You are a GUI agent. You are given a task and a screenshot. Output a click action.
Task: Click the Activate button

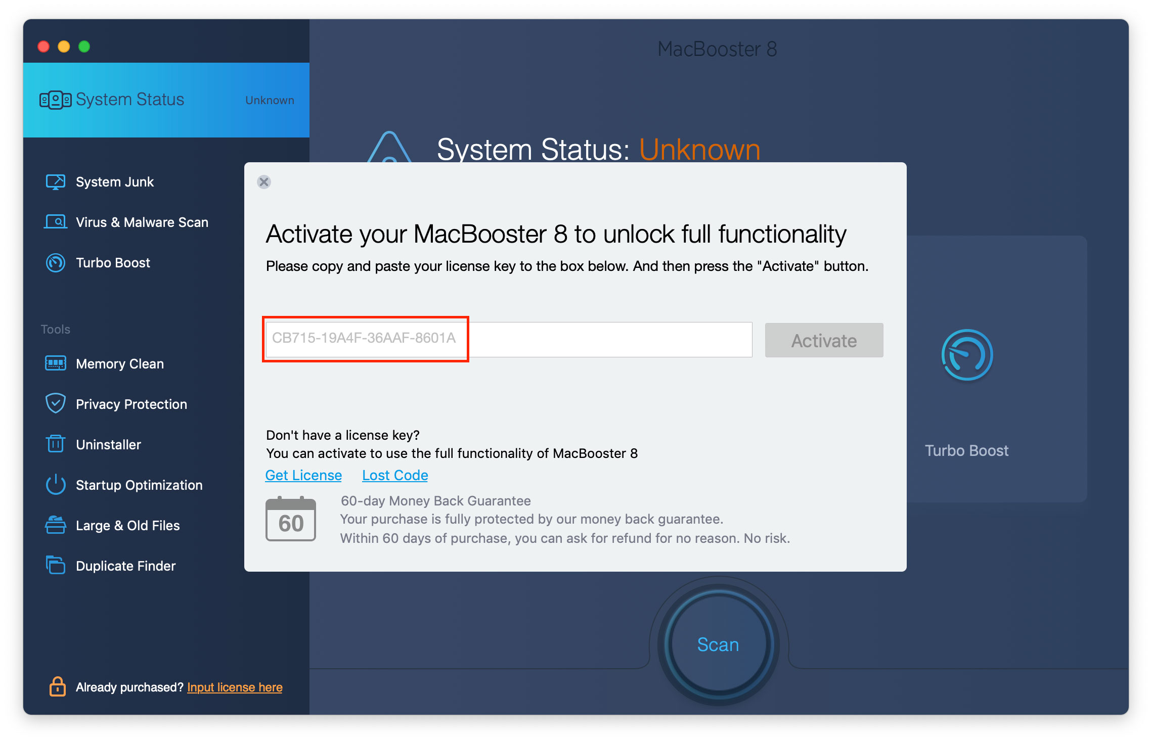824,340
